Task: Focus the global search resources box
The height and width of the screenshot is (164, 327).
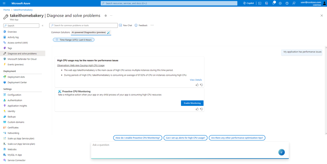Action: point(169,3)
